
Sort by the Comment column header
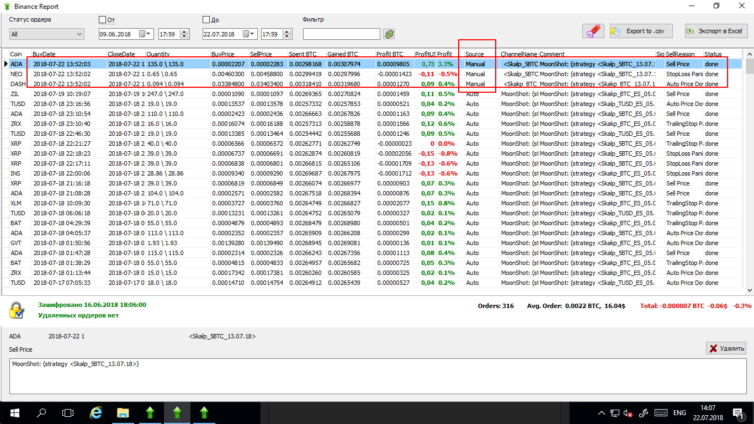[597, 54]
